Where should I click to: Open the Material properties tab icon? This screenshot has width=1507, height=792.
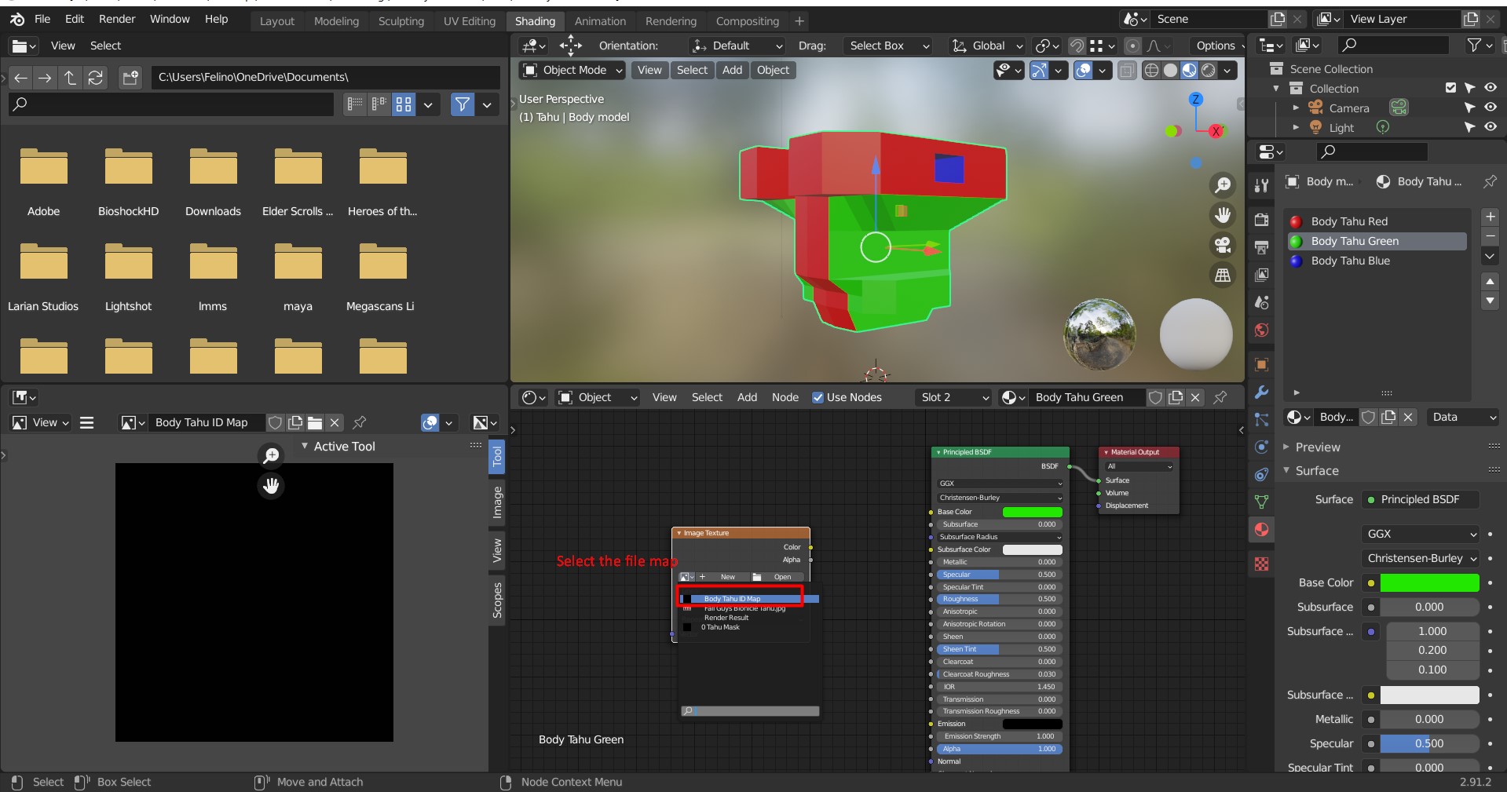(1261, 530)
